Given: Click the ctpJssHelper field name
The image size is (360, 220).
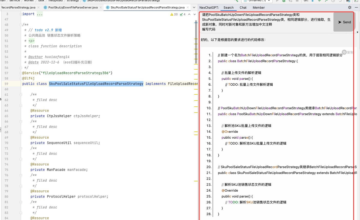Looking at the screenshot, I should (x=86, y=116).
